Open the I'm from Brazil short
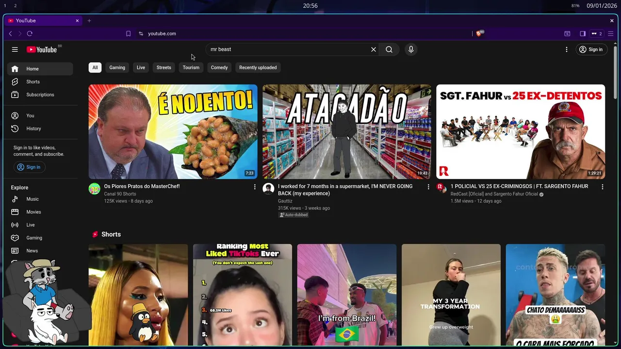Image resolution: width=621 pixels, height=349 pixels. coord(347,296)
